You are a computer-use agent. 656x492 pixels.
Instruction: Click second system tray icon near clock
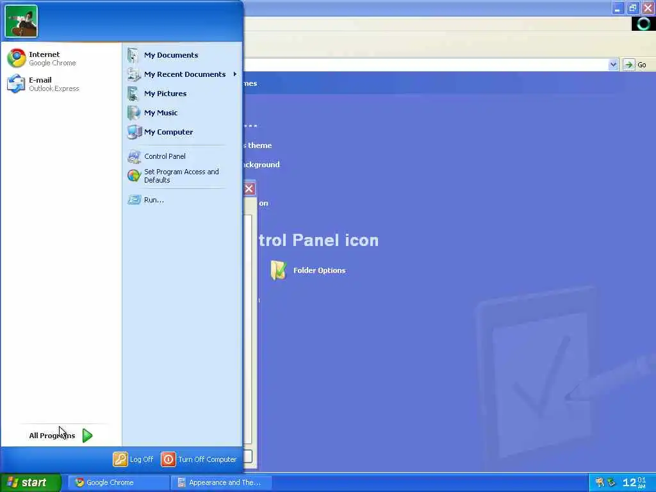611,482
